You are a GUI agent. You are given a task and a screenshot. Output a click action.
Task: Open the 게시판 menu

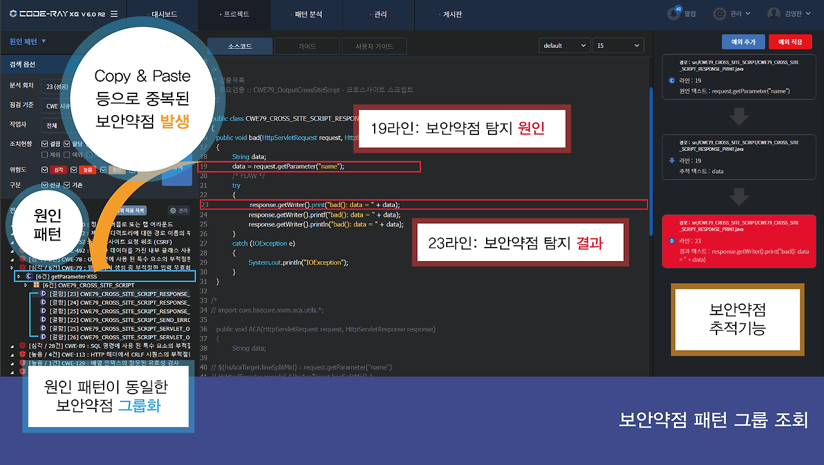[x=451, y=14]
